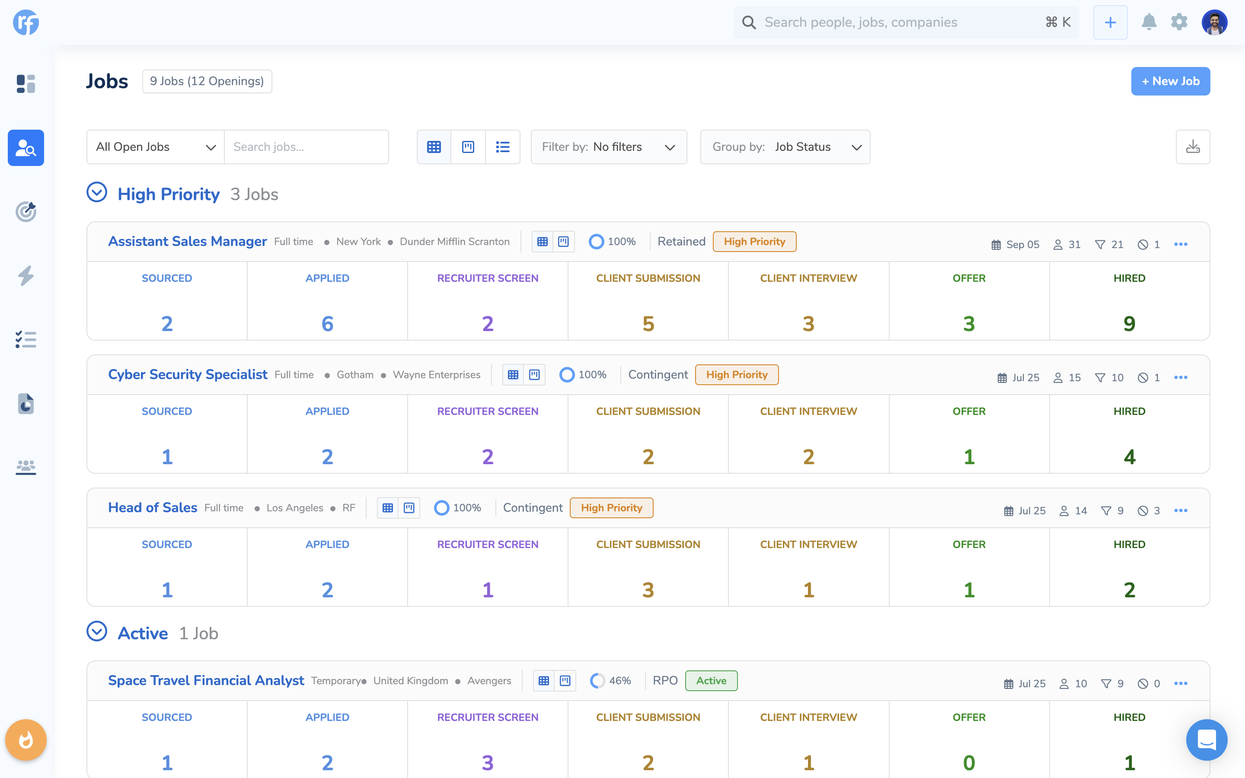Open kanban view for Assistant Sales Manager
Viewport: 1245px width, 778px height.
tap(563, 242)
